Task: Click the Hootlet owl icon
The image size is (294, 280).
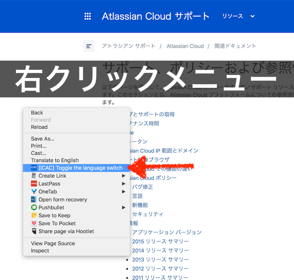Action: pyautogui.click(x=34, y=231)
